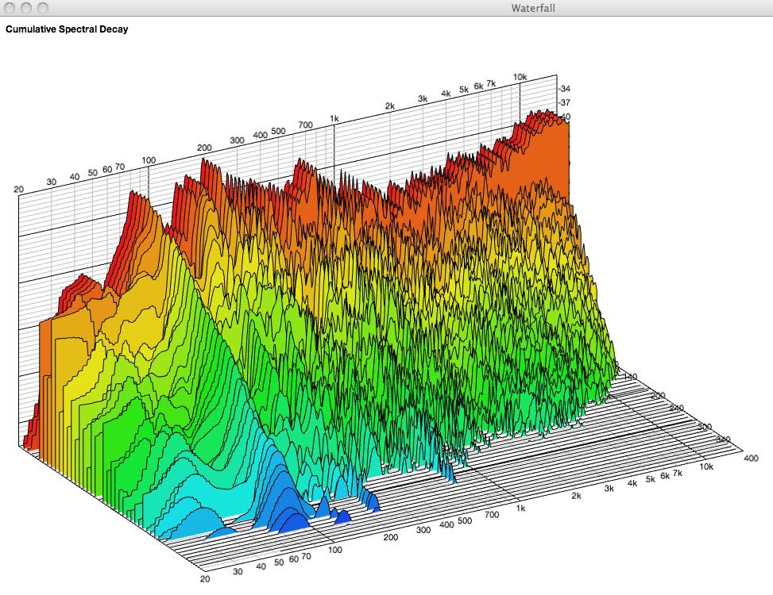Select the 10k label on bottom axis
This screenshot has height=595, width=773.
[705, 466]
